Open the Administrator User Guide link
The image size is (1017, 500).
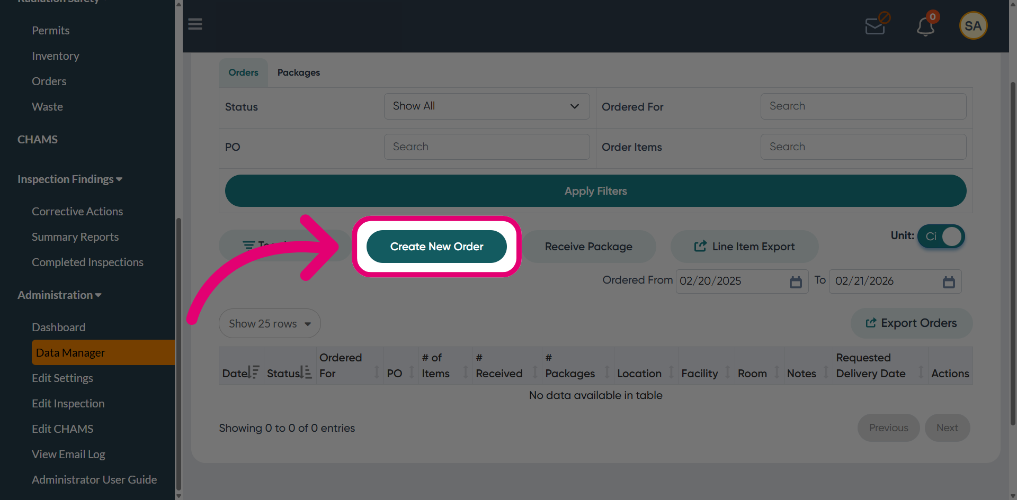click(x=94, y=480)
